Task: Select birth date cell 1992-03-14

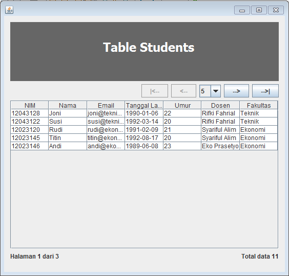Action: pyautogui.click(x=144, y=122)
